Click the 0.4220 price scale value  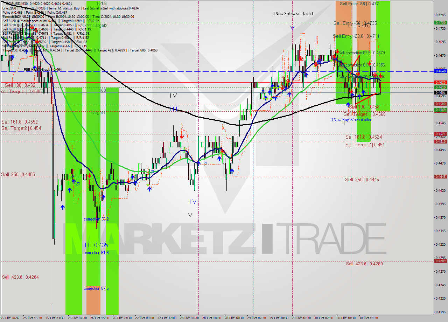point(440,298)
